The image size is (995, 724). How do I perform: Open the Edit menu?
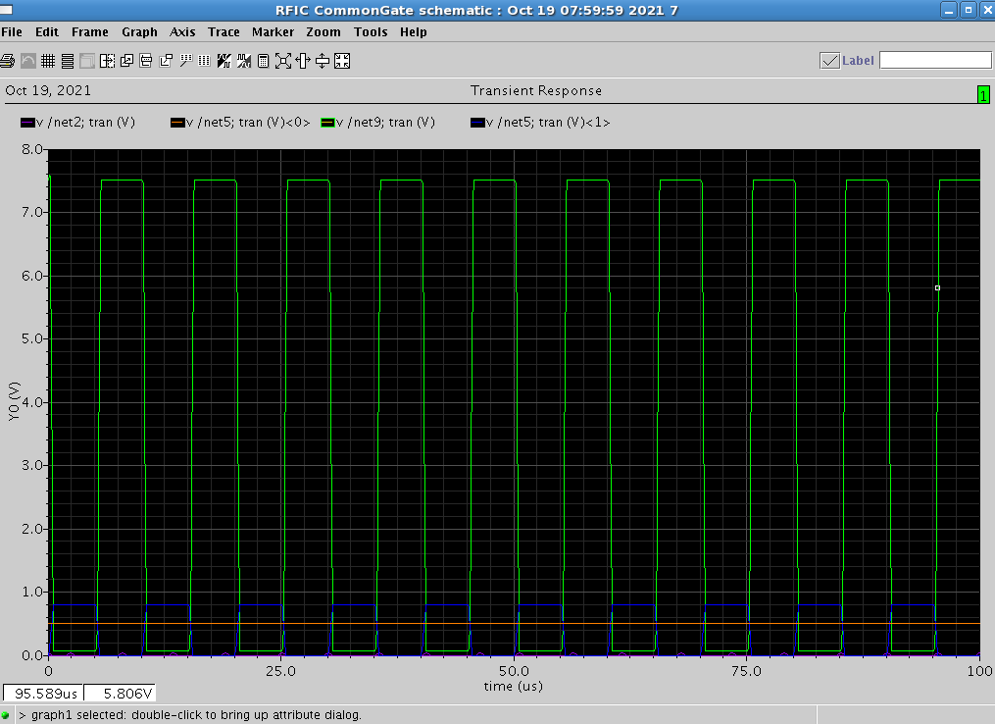pyautogui.click(x=47, y=31)
